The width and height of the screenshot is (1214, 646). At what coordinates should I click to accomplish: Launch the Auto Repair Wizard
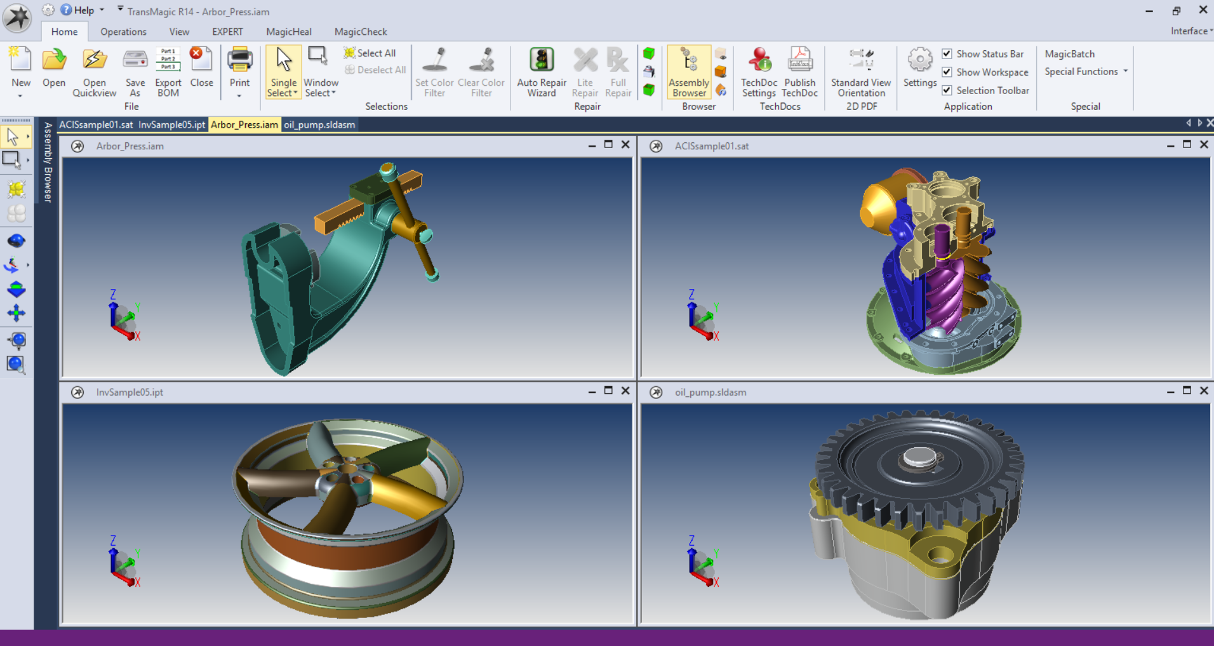[x=542, y=72]
